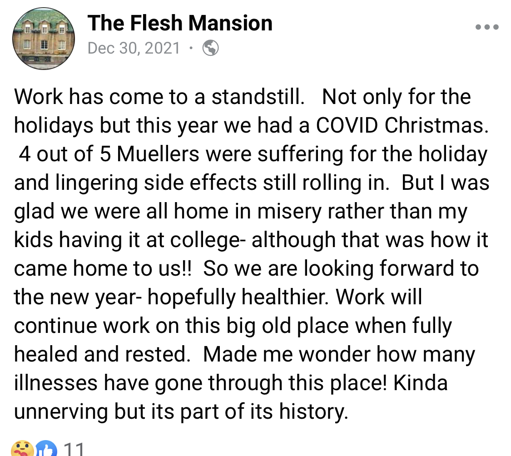Click the globe public audience icon
Screen dimensions: 511x456
pyautogui.click(x=210, y=48)
